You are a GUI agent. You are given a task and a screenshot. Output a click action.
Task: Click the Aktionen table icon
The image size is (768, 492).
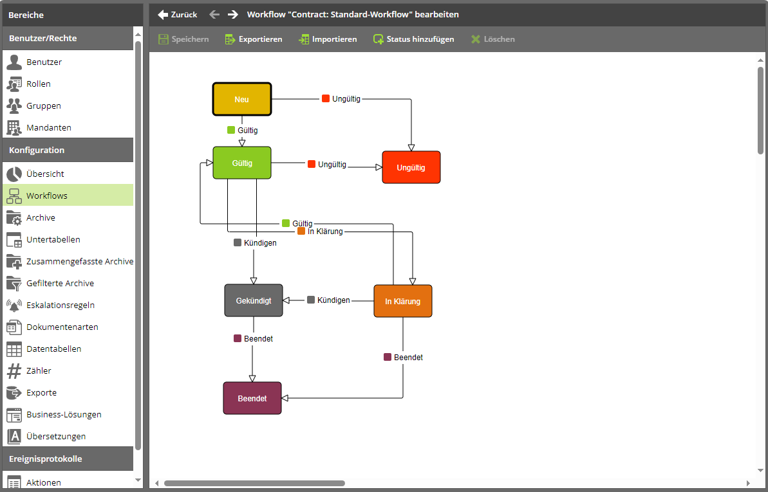[x=14, y=482]
